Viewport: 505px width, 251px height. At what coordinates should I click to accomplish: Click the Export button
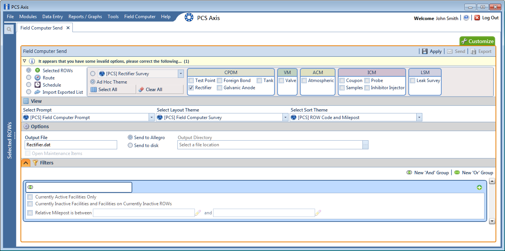click(481, 51)
